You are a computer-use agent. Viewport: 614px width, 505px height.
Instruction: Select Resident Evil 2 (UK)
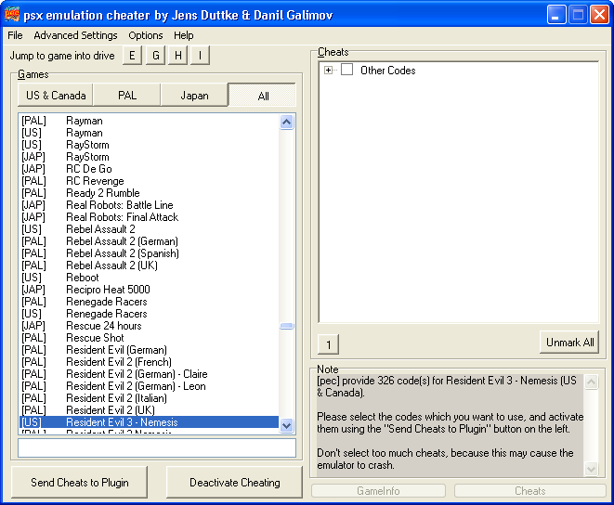coord(150,410)
